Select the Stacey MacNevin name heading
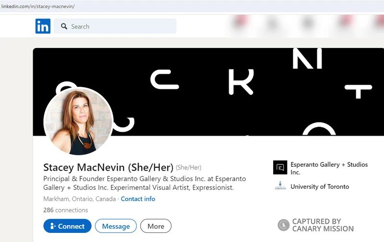Image resolution: width=384 pixels, height=242 pixels. (108, 167)
